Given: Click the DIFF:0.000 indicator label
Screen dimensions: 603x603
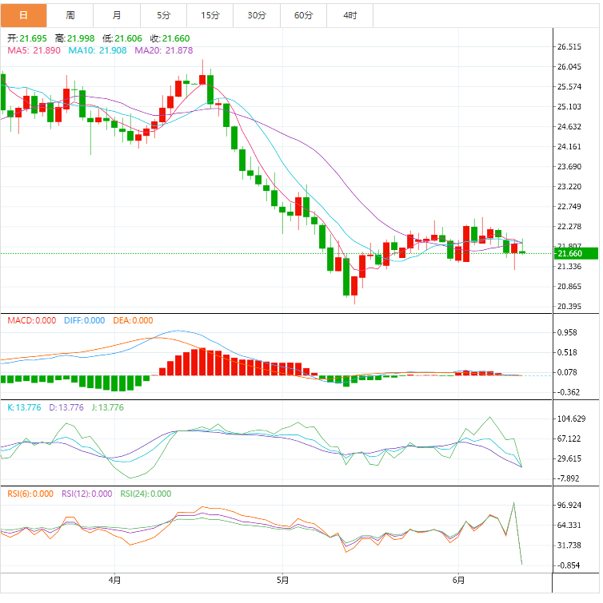Looking at the screenshot, I should (84, 320).
